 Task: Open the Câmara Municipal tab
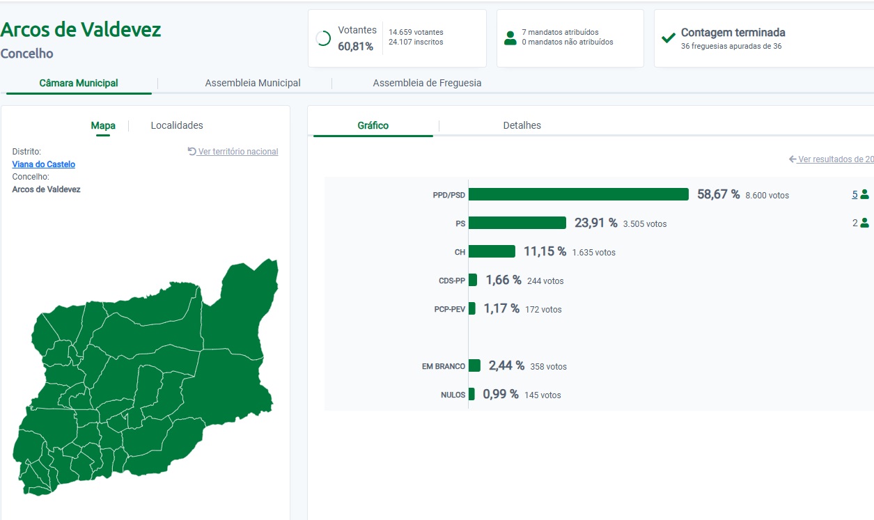click(x=79, y=83)
